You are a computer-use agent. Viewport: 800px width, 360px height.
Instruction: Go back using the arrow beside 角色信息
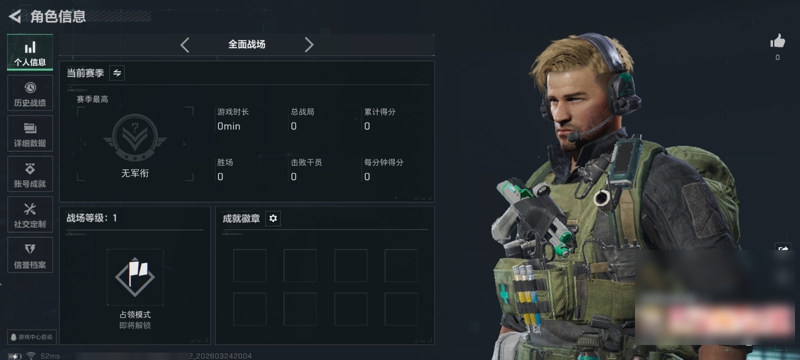pyautogui.click(x=14, y=16)
